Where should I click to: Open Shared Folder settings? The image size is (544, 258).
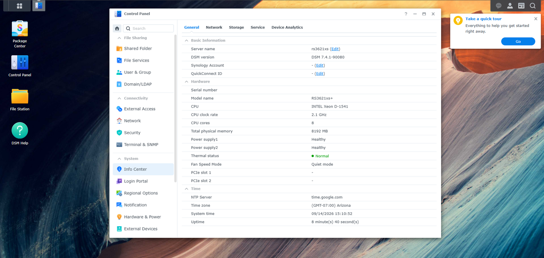143,49
